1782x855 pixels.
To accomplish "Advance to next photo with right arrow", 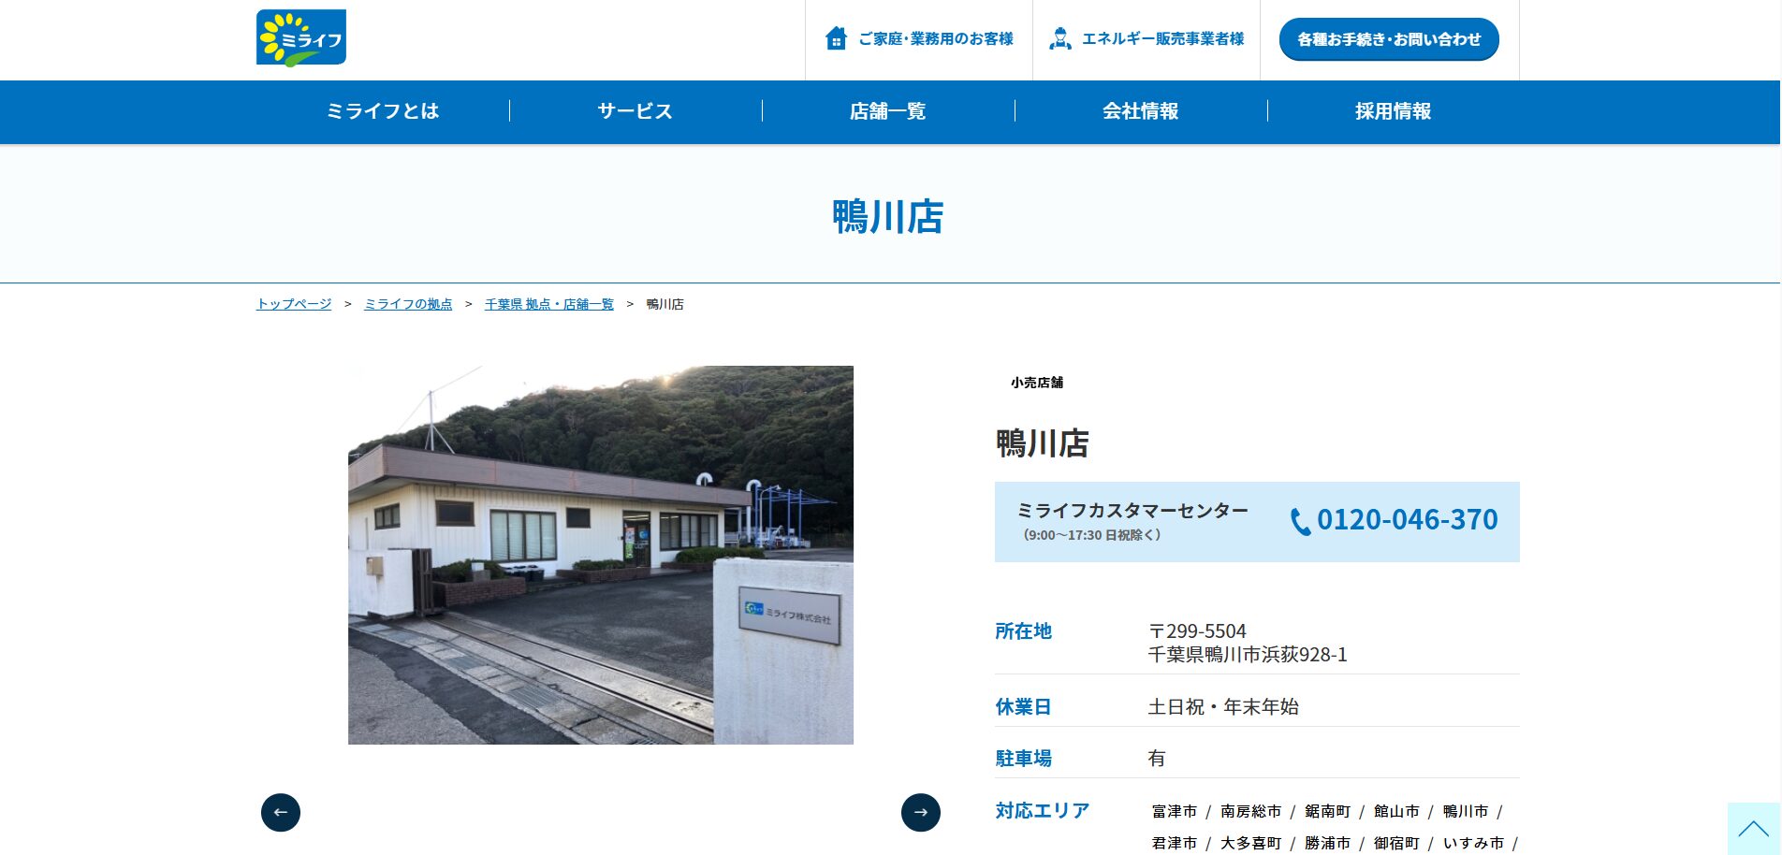I will (920, 812).
